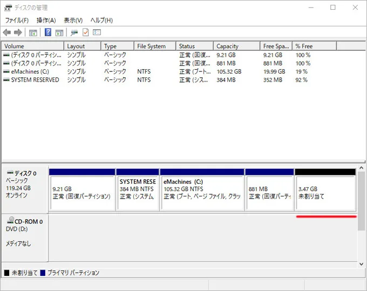
Task: Open the ヘルプ(H) menu
Action: pos(101,20)
